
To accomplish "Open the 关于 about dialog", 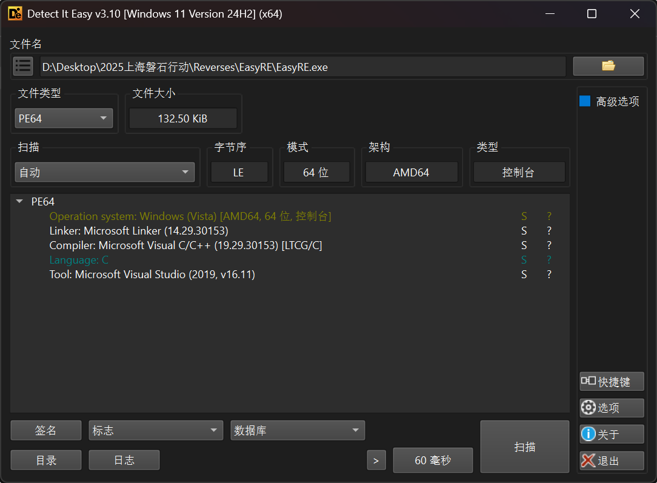I will pos(612,434).
